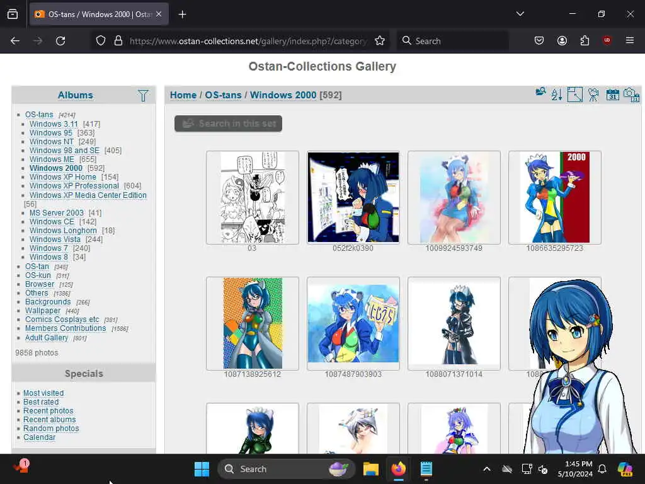Image resolution: width=645 pixels, height=484 pixels.
Task: Open the Browser album
Action: pos(40,284)
